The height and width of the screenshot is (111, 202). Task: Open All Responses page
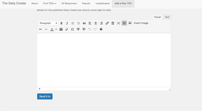69,3
